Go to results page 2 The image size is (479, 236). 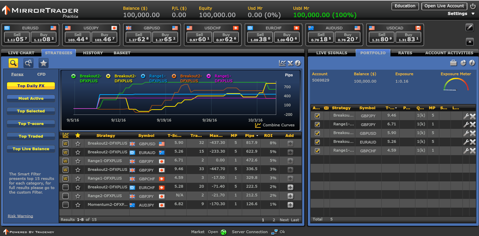[x=274, y=220]
